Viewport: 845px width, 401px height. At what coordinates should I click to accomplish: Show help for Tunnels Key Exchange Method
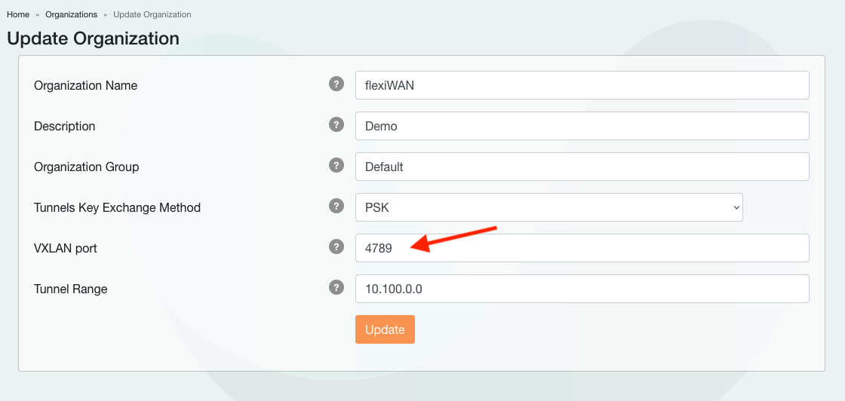[x=336, y=207]
